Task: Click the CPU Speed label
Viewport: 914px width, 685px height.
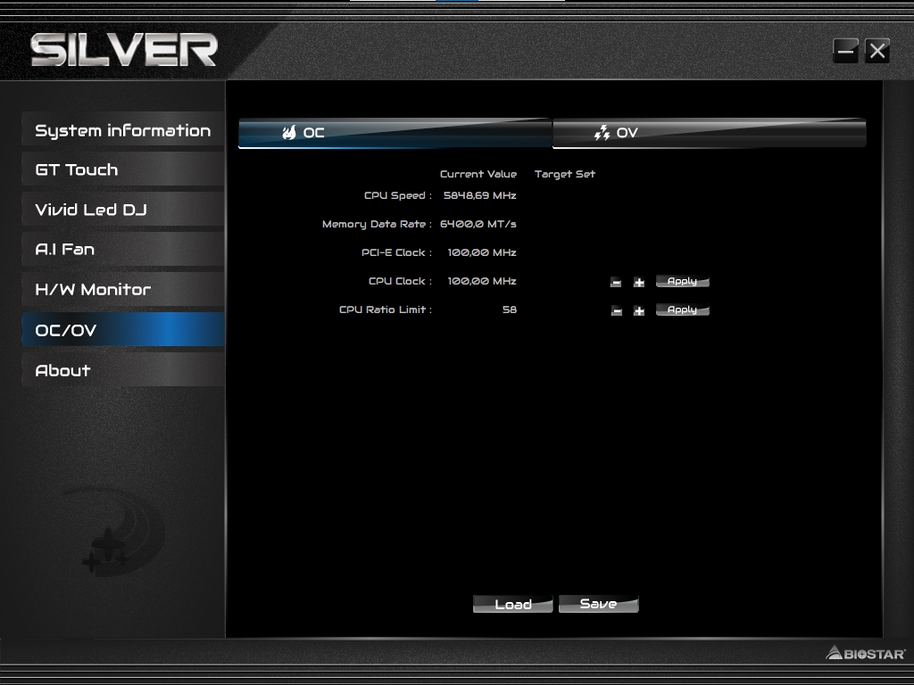Action: tap(398, 195)
